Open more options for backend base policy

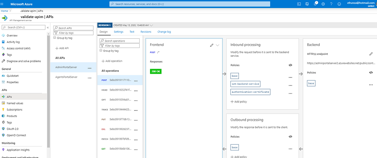tap(371, 85)
